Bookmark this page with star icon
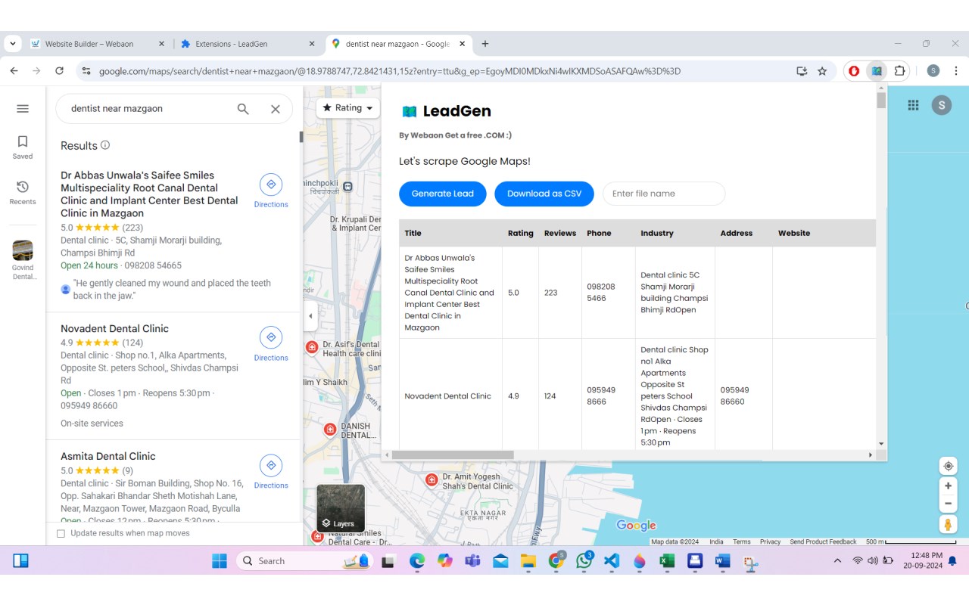969x605 pixels. (x=822, y=71)
